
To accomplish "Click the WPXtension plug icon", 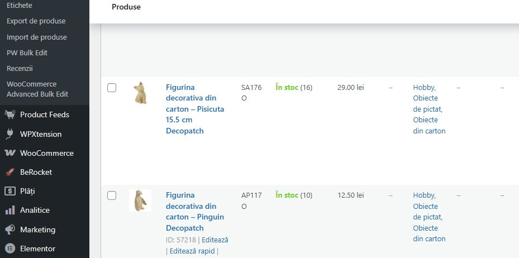I will [9, 134].
